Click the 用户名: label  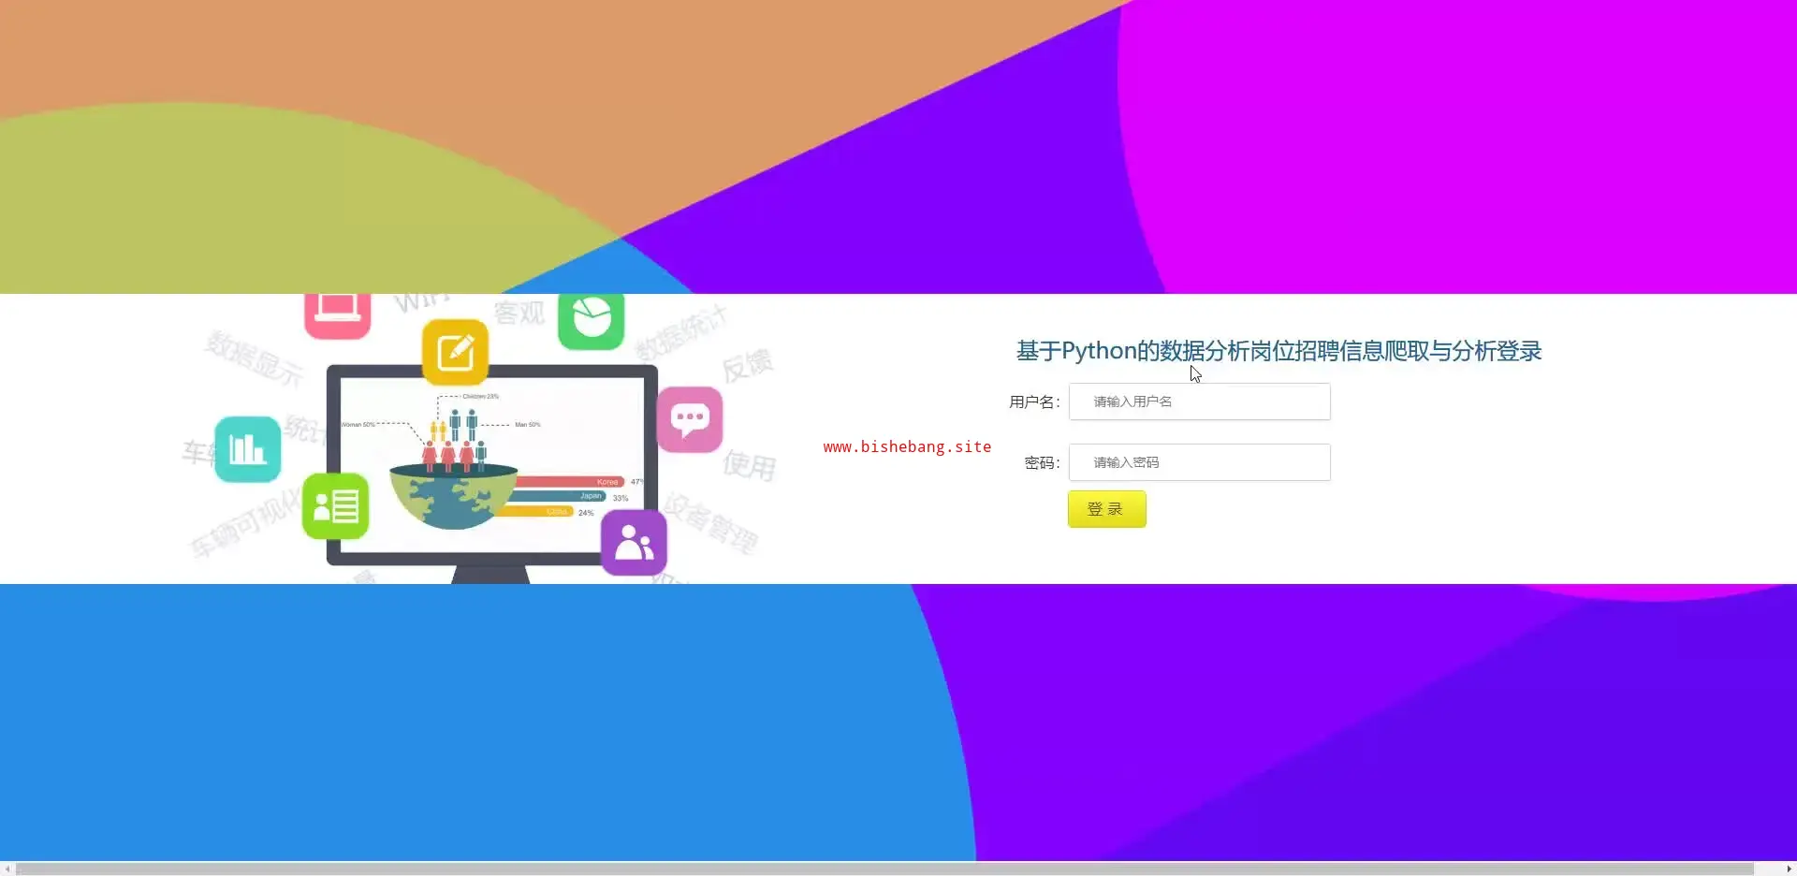pyautogui.click(x=1034, y=402)
